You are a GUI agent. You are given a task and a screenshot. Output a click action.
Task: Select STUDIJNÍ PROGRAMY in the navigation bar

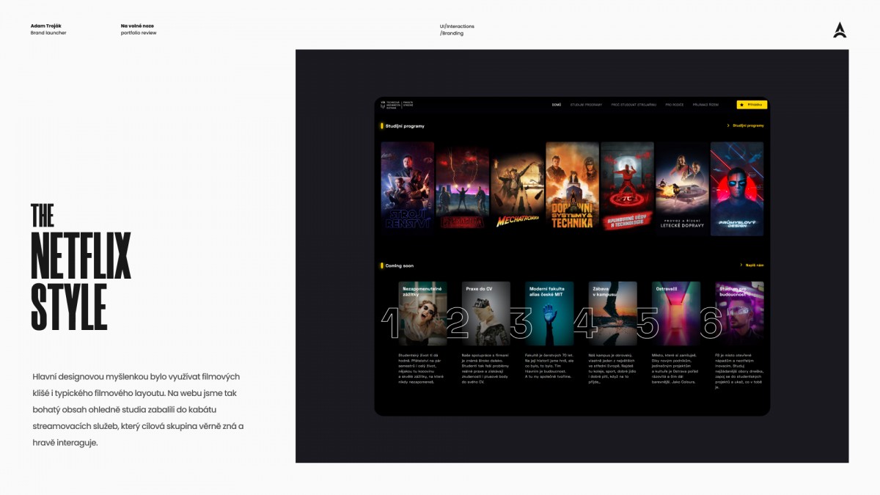click(587, 105)
